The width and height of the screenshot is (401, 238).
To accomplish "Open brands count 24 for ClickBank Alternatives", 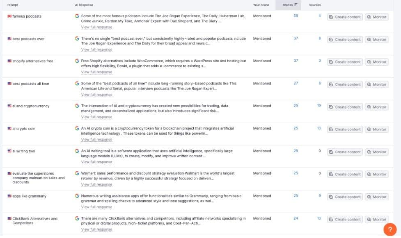I will click(x=296, y=218).
